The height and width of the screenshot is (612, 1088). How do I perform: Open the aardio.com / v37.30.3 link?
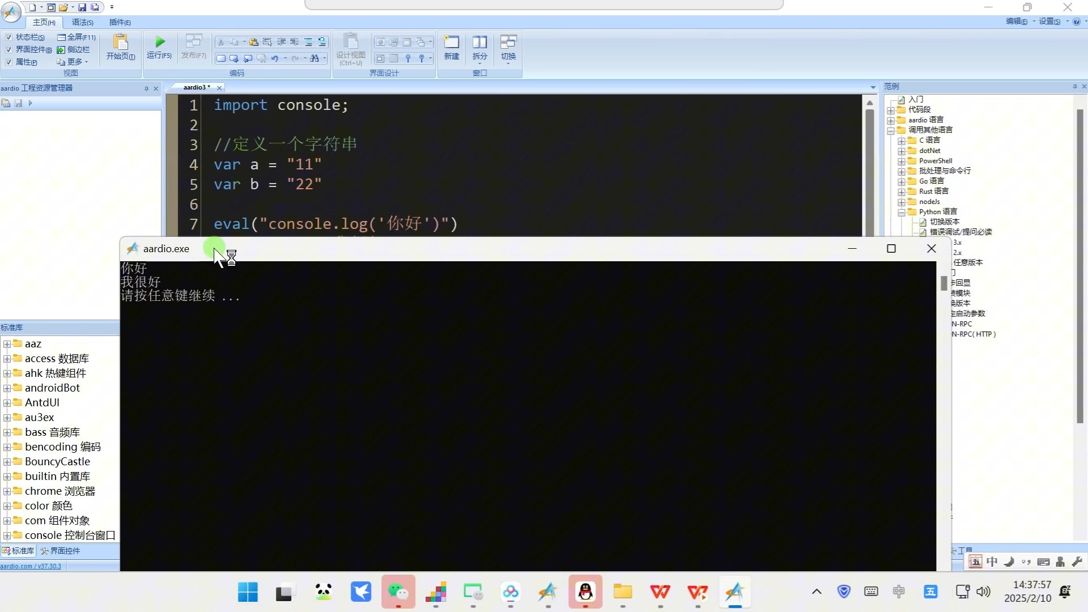[31, 566]
